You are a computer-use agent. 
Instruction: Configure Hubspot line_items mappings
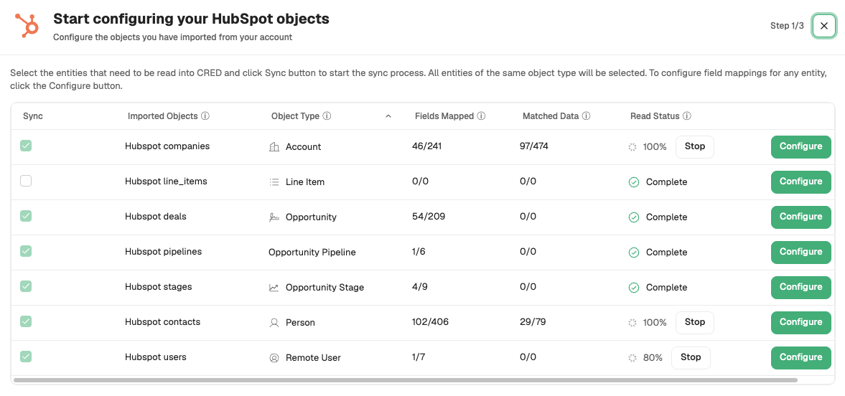(x=800, y=182)
